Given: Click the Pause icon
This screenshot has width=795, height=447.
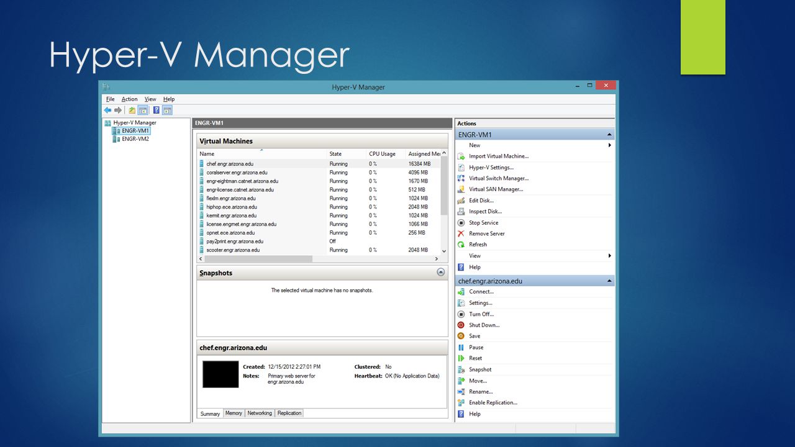Looking at the screenshot, I should (461, 348).
